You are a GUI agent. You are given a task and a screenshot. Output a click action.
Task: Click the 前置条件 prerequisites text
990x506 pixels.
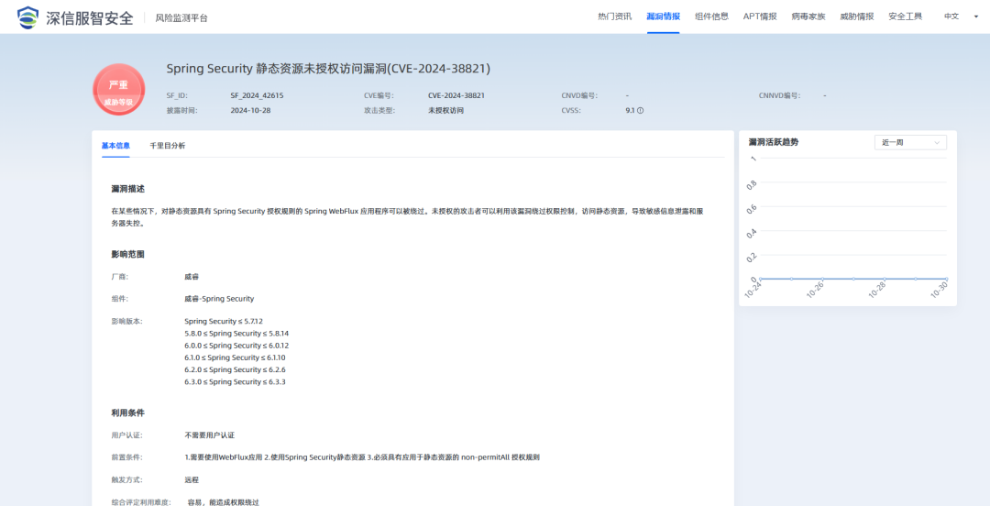coord(362,456)
